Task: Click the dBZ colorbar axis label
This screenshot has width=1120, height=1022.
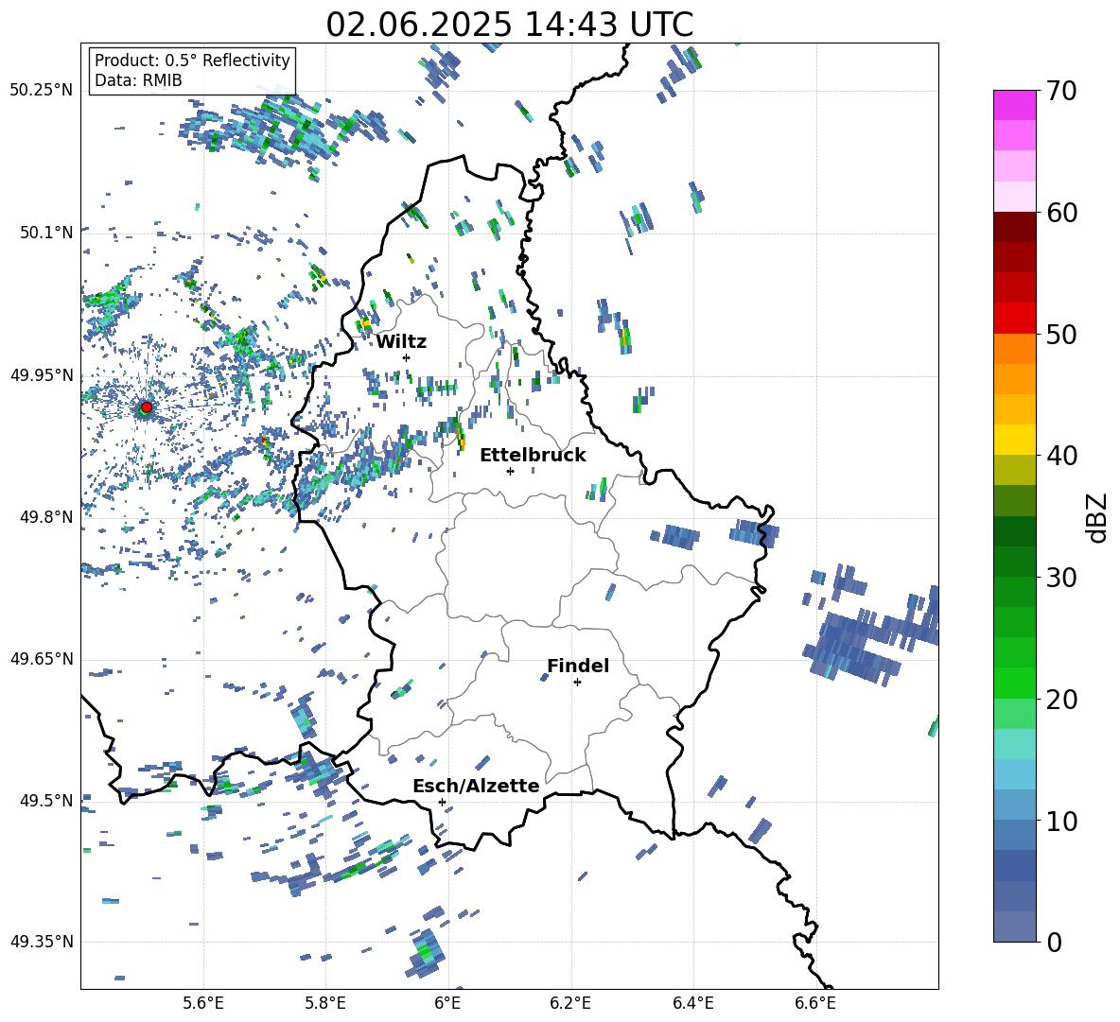Action: pos(1098,517)
